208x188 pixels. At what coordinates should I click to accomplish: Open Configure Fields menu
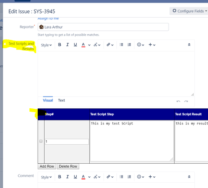189,11
